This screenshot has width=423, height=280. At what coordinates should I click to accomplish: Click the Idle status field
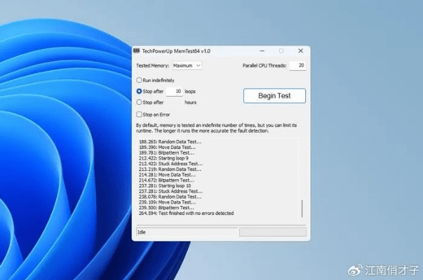click(x=185, y=232)
